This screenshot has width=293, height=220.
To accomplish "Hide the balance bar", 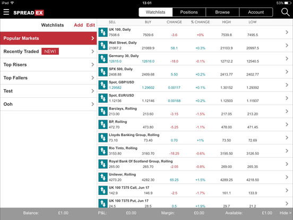I will click(286, 213).
